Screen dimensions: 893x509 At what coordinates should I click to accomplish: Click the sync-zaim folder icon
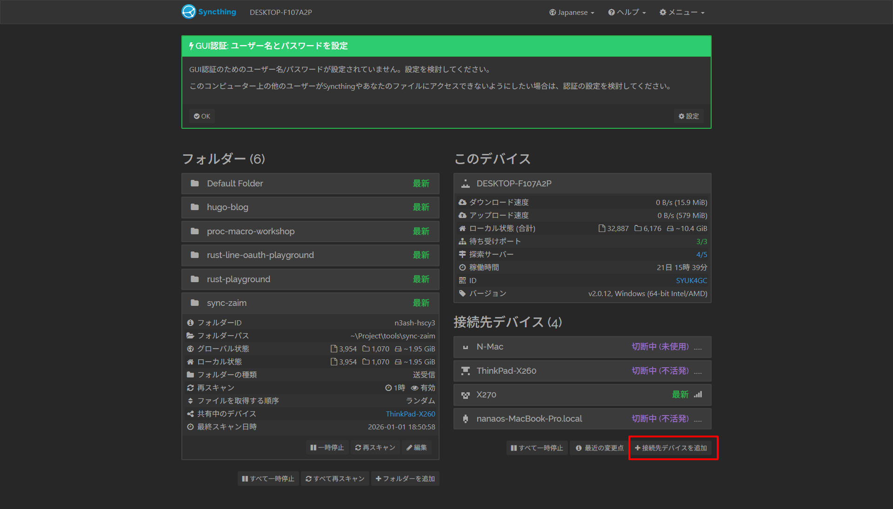click(194, 303)
